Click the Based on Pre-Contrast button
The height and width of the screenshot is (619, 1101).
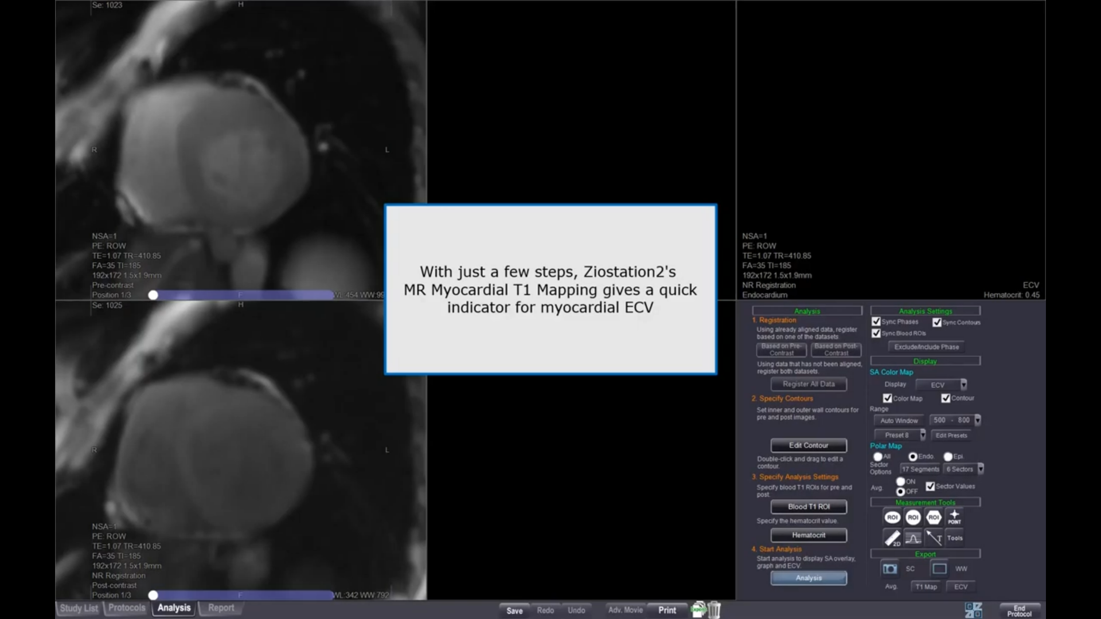(x=782, y=350)
